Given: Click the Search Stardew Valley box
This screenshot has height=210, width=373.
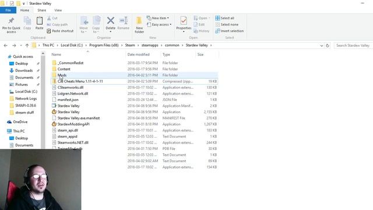Looking at the screenshot, I should (353, 45).
